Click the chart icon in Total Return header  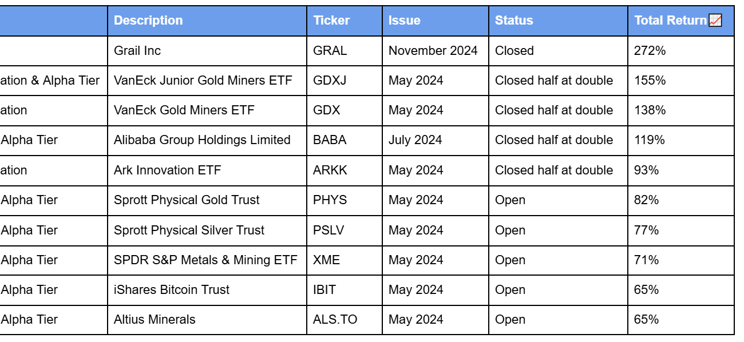pos(715,21)
